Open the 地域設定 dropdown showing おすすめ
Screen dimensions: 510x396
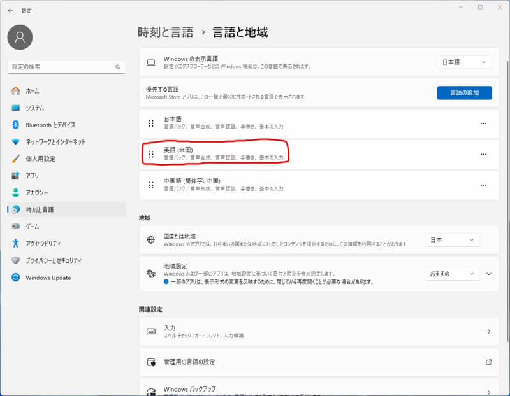point(452,274)
